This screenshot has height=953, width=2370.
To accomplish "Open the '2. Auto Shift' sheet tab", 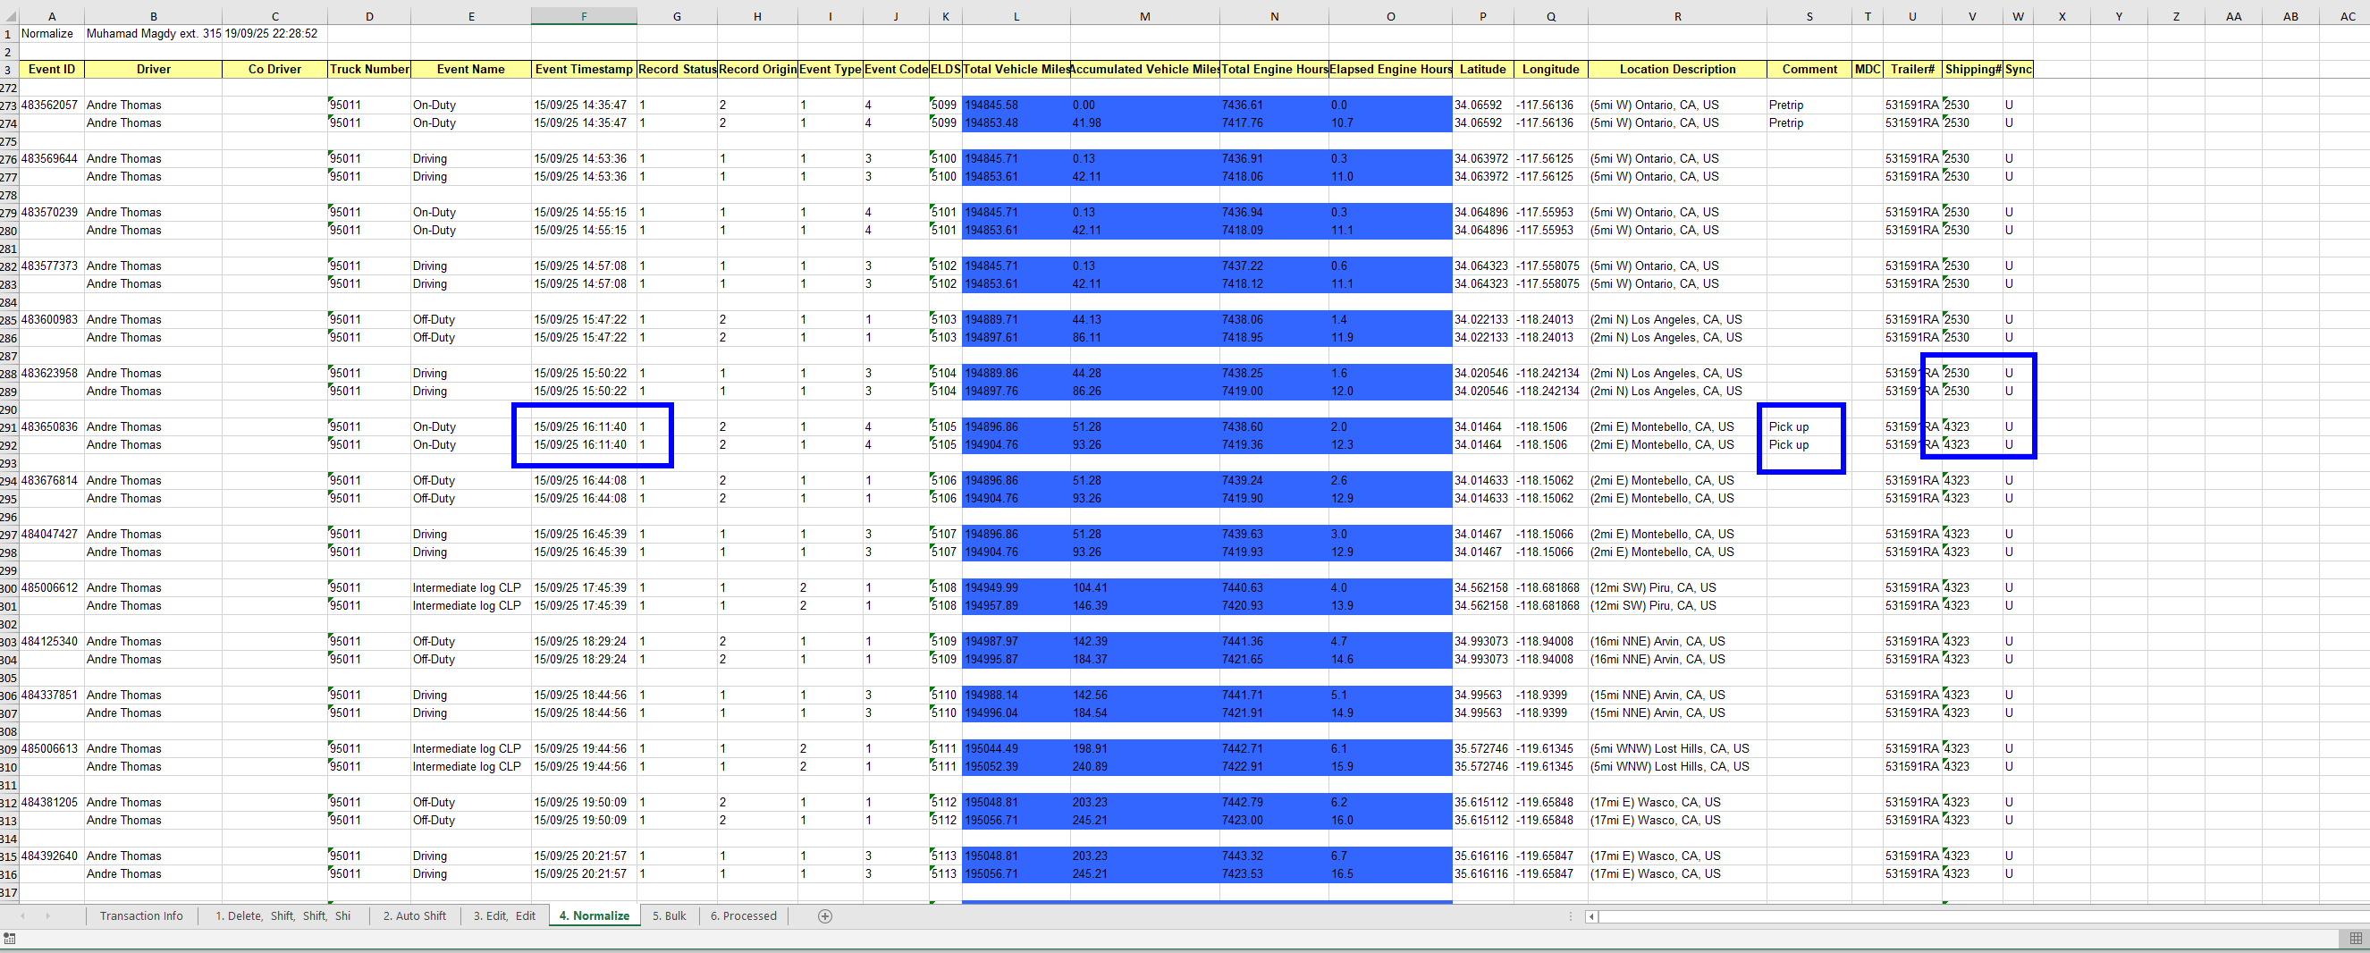I will 415,915.
